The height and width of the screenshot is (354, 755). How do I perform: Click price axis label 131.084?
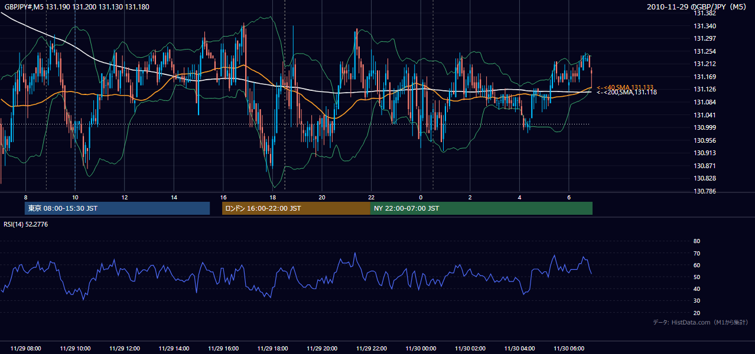click(705, 102)
